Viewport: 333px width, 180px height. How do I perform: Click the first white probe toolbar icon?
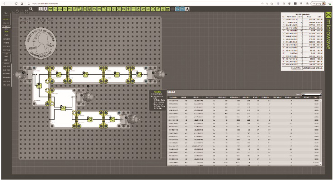click(40, 9)
